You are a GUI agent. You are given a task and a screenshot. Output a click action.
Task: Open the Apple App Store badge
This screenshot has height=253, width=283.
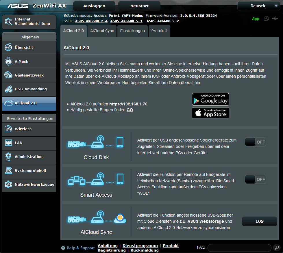[210, 113]
